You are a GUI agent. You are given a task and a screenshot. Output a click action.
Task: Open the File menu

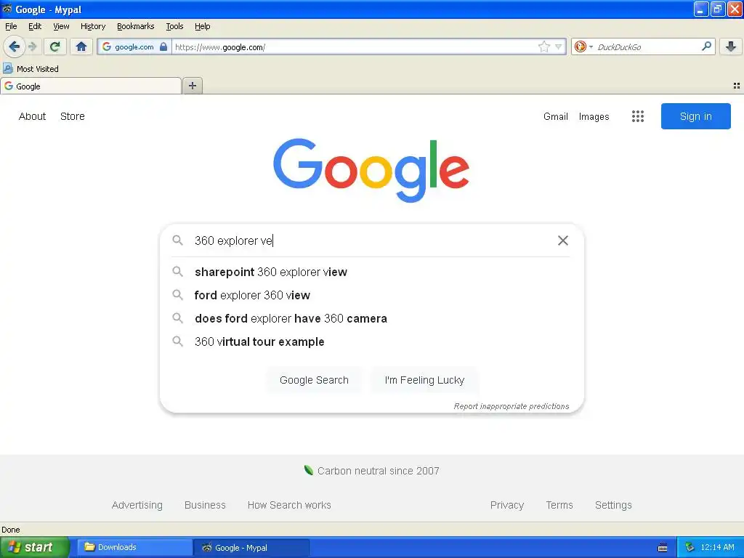11,27
